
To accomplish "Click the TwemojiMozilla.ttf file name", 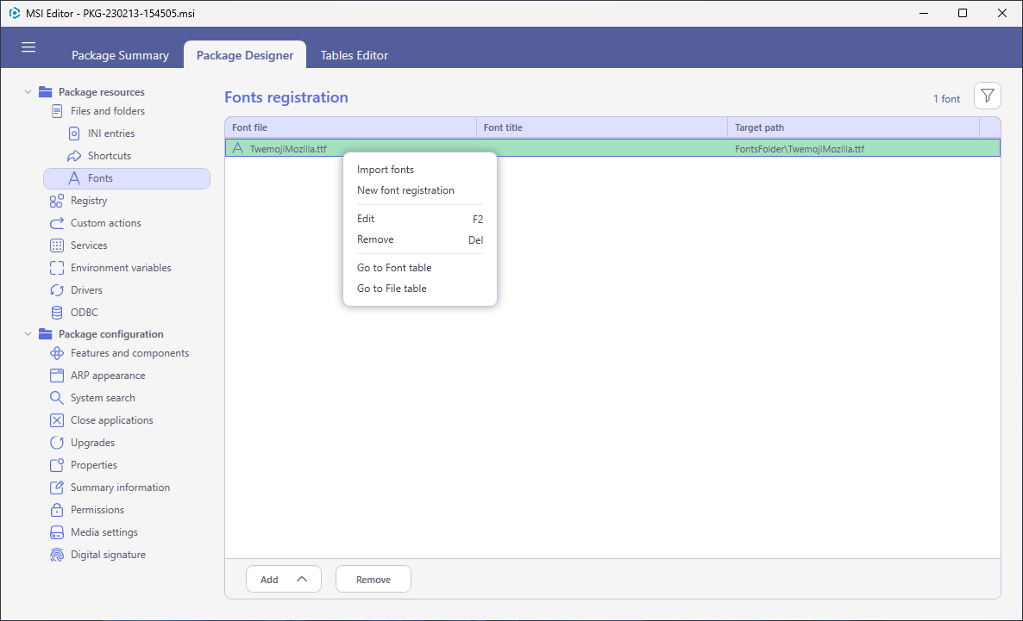I will tap(288, 149).
